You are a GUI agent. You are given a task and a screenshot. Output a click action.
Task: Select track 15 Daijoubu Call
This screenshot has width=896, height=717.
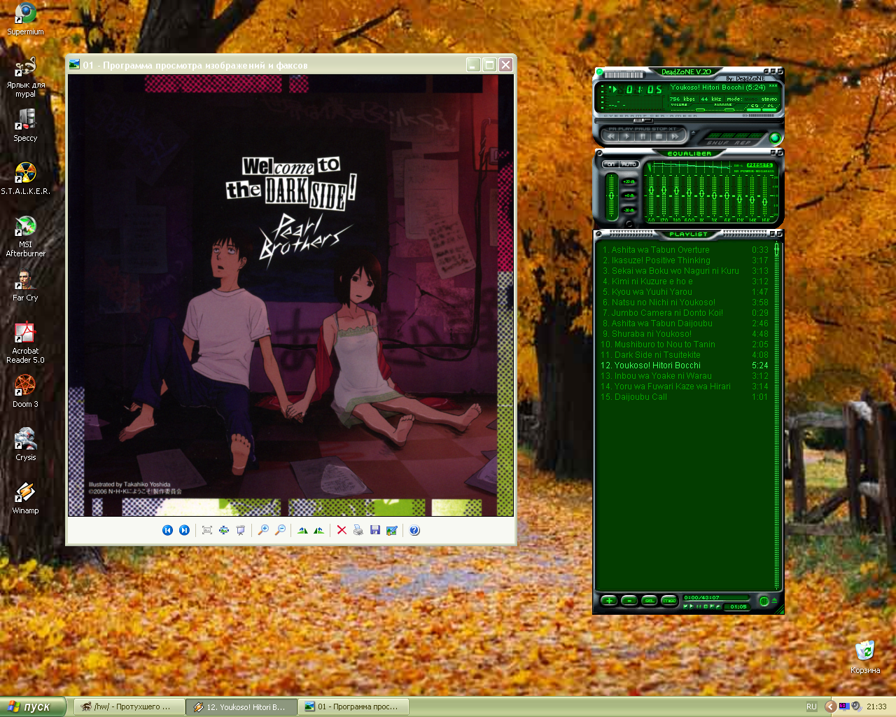coord(685,397)
